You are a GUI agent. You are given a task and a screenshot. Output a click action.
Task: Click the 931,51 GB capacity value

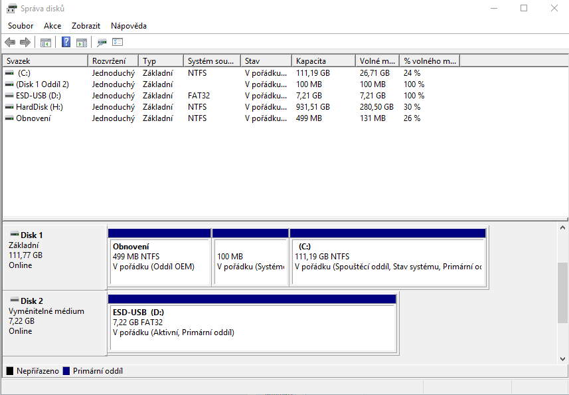(313, 107)
